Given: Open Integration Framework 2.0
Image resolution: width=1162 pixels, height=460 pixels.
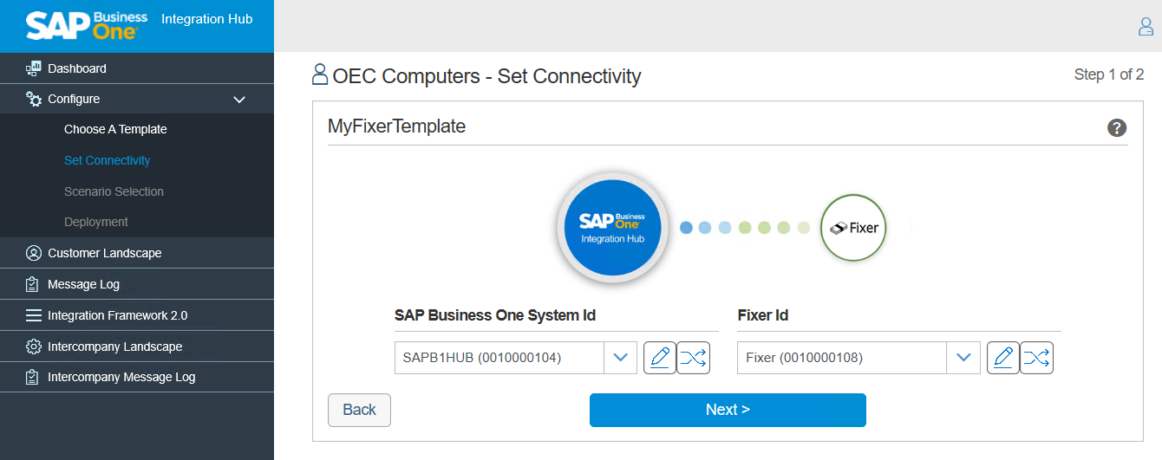Looking at the screenshot, I should [x=117, y=315].
